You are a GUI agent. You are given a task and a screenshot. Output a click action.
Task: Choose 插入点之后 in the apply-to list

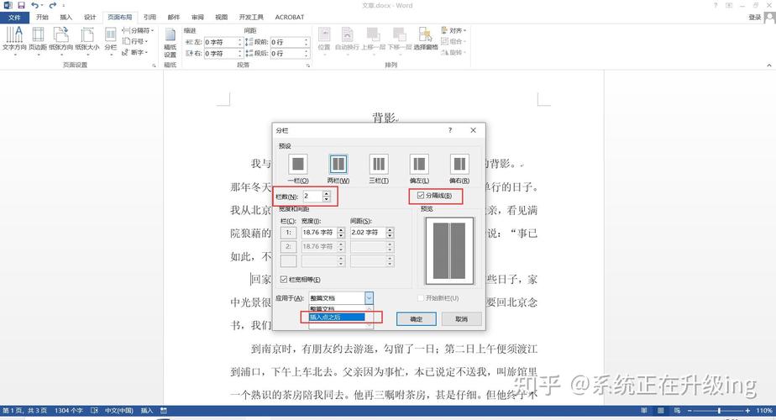(337, 317)
